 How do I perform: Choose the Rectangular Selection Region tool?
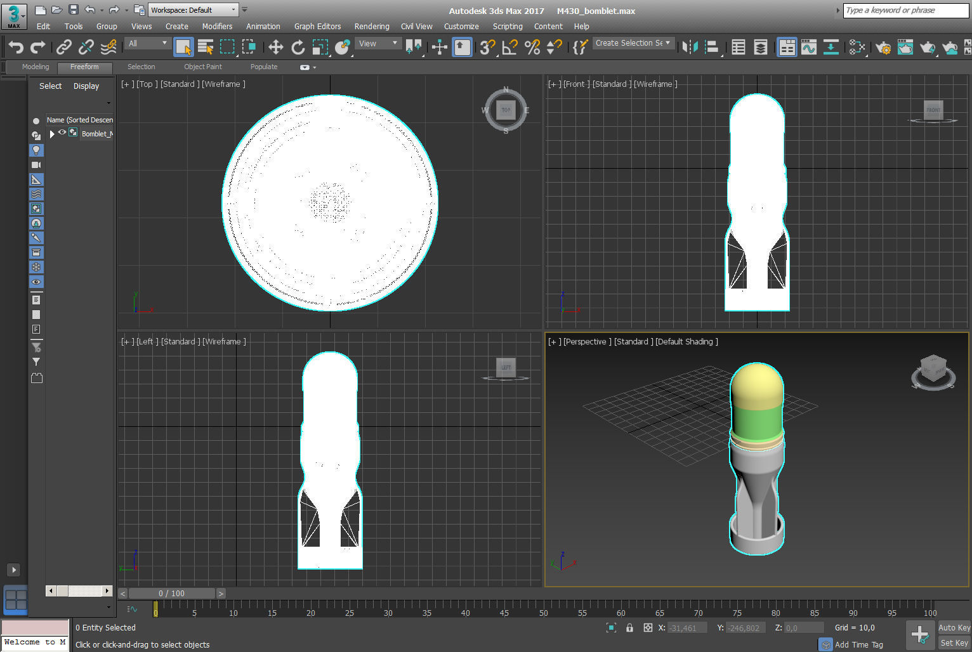[227, 47]
